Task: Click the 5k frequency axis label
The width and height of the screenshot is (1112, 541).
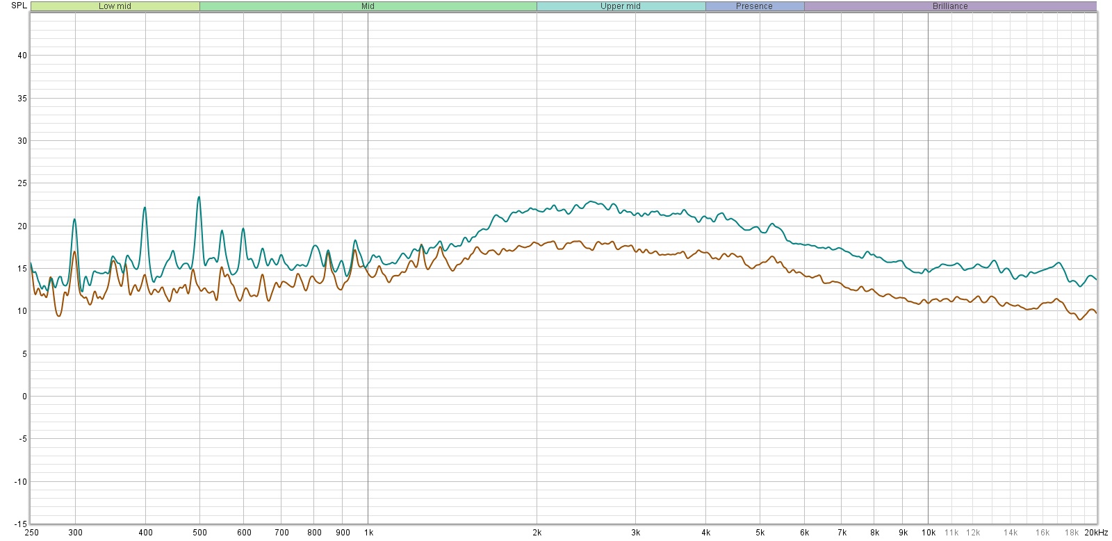Action: (760, 533)
